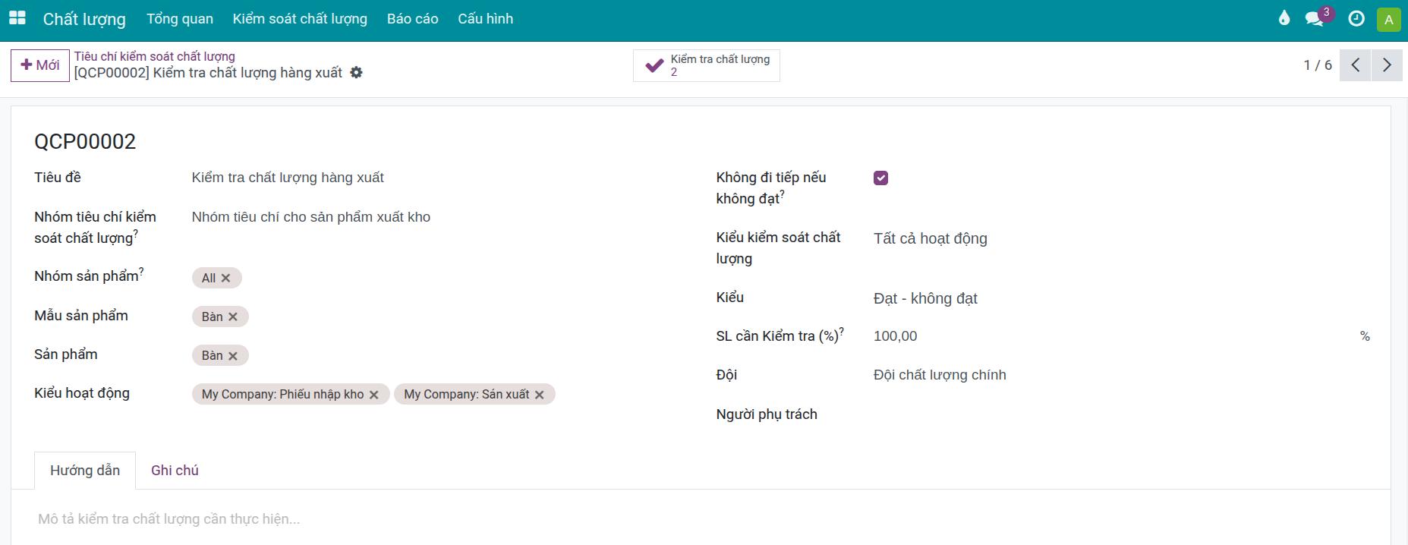The width and height of the screenshot is (1408, 545).
Task: Switch to the Ghi chú tab
Action: [175, 471]
